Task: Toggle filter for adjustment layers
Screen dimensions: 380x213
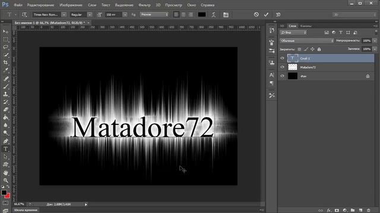Action: (x=334, y=33)
